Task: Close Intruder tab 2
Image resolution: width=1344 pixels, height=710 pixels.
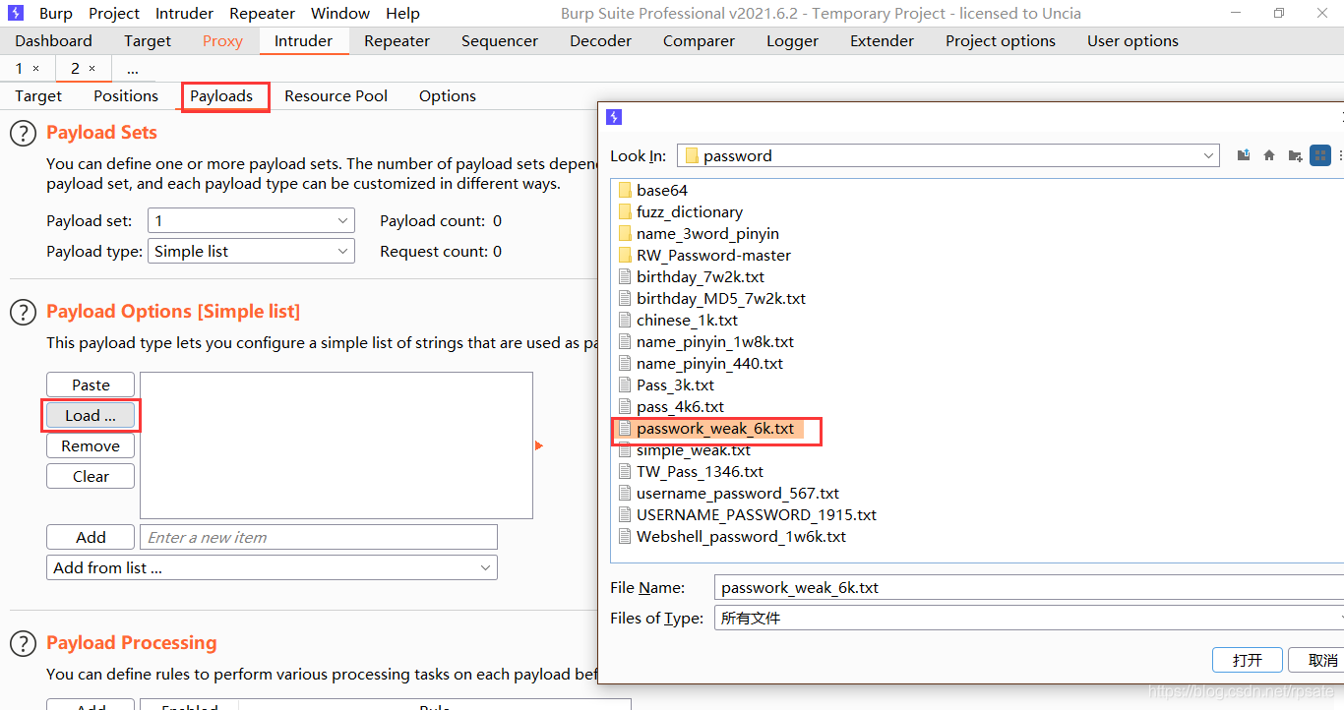Action: coord(92,69)
